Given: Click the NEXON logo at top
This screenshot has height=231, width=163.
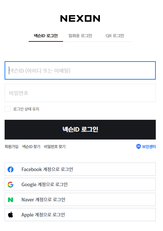Looking at the screenshot, I should click(80, 18).
